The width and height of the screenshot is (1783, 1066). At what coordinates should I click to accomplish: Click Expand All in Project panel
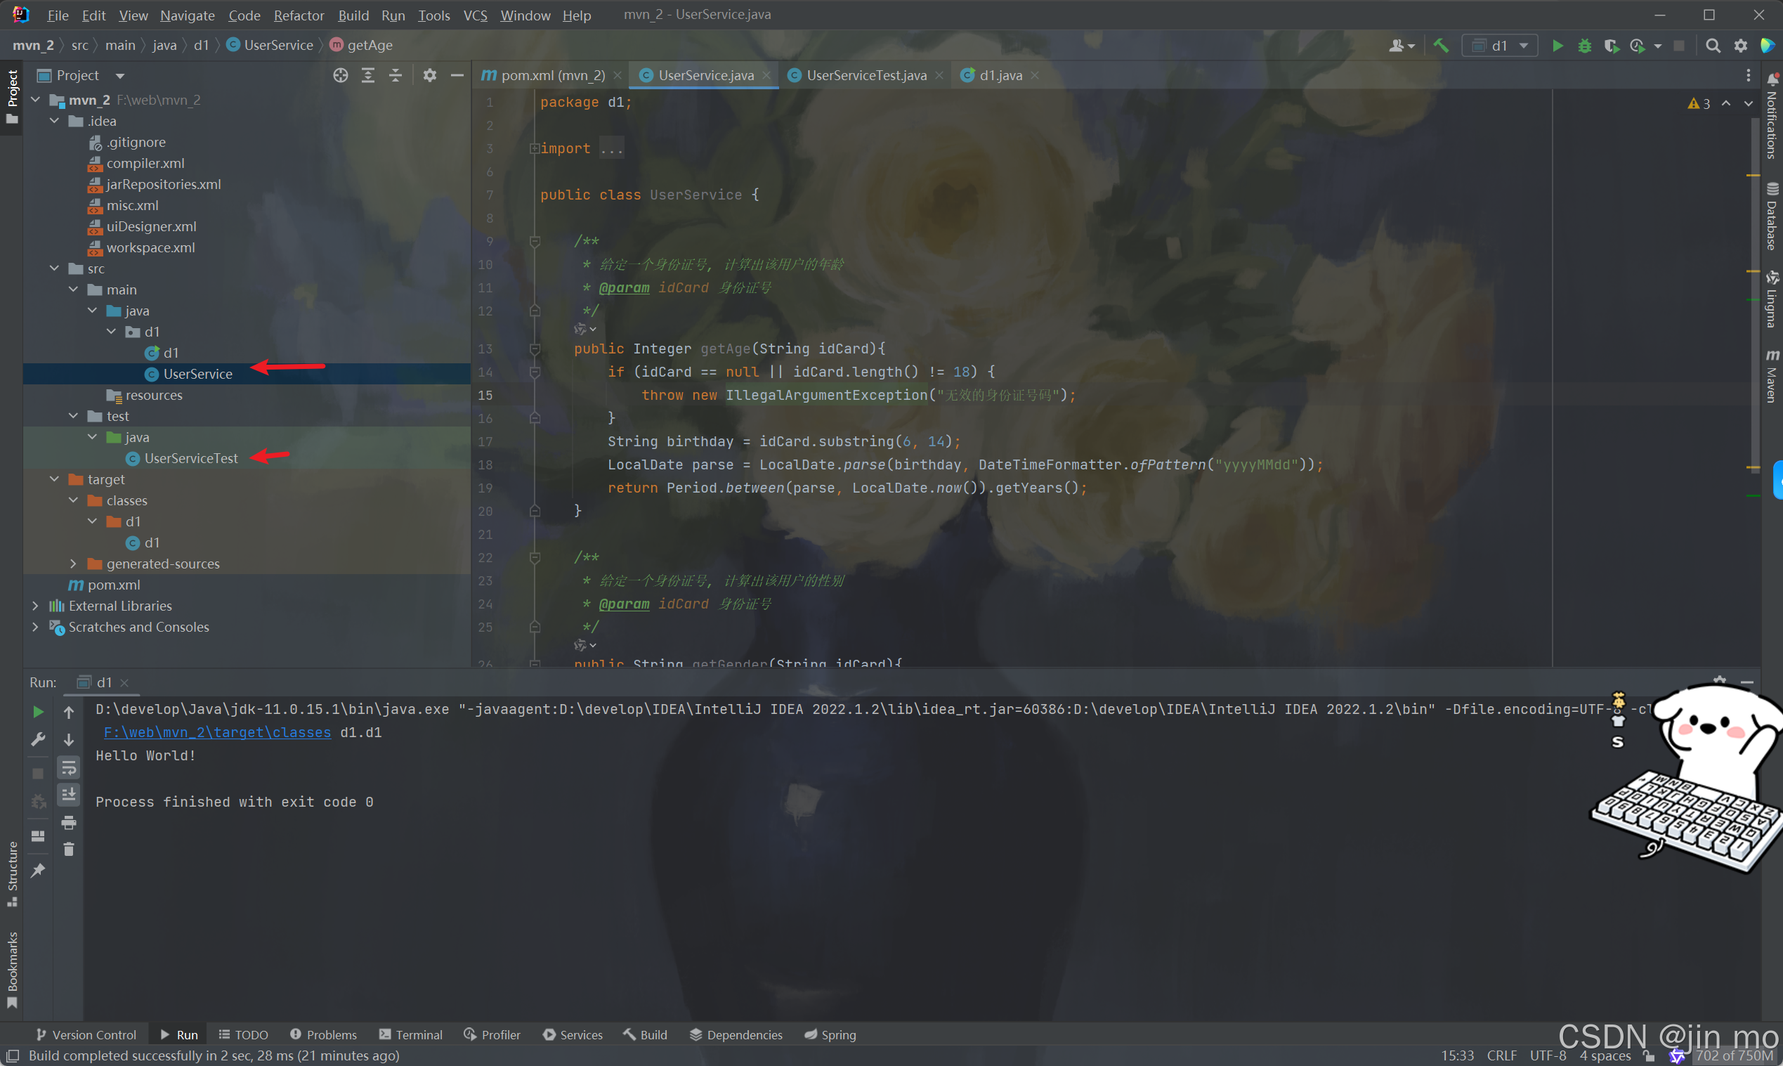coord(367,75)
